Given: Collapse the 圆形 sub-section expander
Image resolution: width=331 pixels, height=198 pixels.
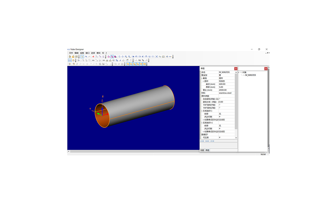Looking at the screenshot, I should click(x=203, y=81).
